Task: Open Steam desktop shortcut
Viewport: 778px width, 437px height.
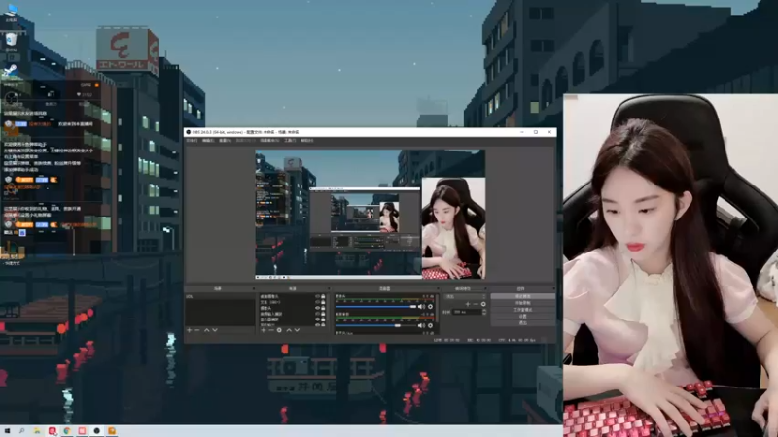Action: [11, 71]
